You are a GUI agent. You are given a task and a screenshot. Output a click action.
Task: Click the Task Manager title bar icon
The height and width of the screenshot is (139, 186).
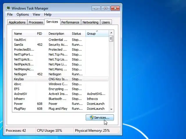(x=8, y=8)
